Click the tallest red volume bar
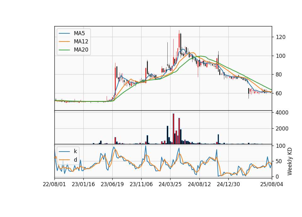The height and width of the screenshot is (217, 302). point(173,129)
